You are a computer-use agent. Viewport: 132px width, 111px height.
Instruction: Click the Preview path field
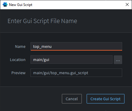pos(76,73)
